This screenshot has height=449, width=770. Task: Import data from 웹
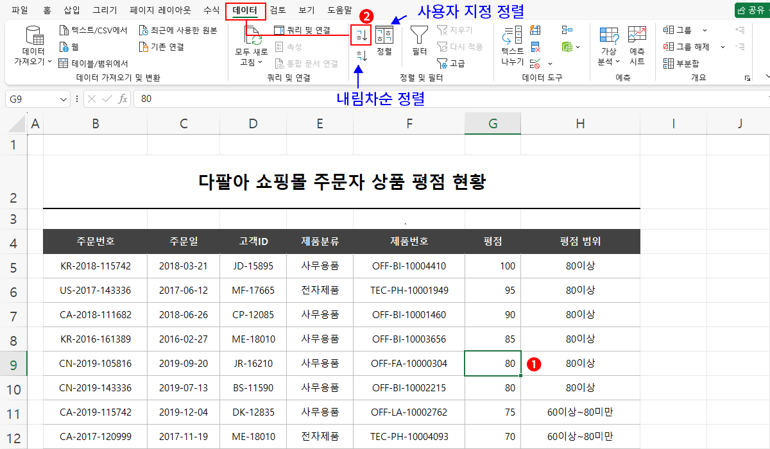(69, 47)
